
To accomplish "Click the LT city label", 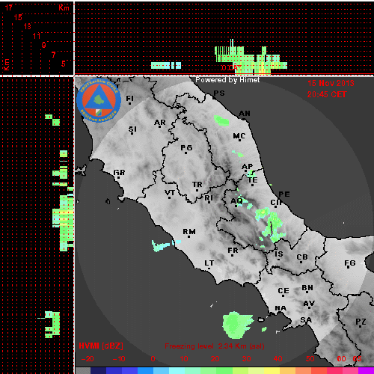I will tap(209, 263).
